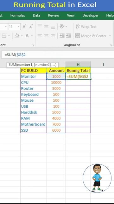Toggle Wrap Text

[86, 26]
